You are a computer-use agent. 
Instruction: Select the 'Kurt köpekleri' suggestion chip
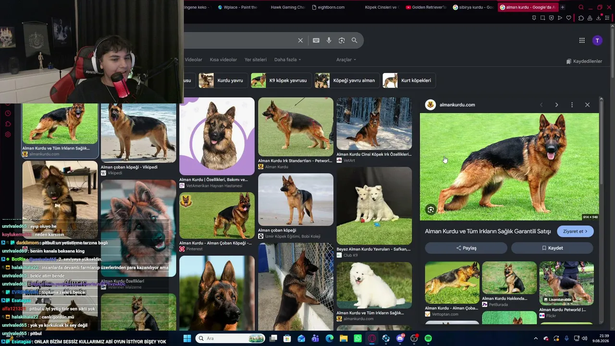click(409, 80)
